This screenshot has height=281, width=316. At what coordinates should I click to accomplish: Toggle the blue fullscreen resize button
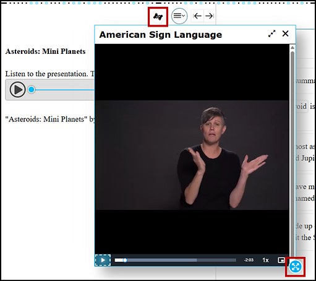(296, 267)
